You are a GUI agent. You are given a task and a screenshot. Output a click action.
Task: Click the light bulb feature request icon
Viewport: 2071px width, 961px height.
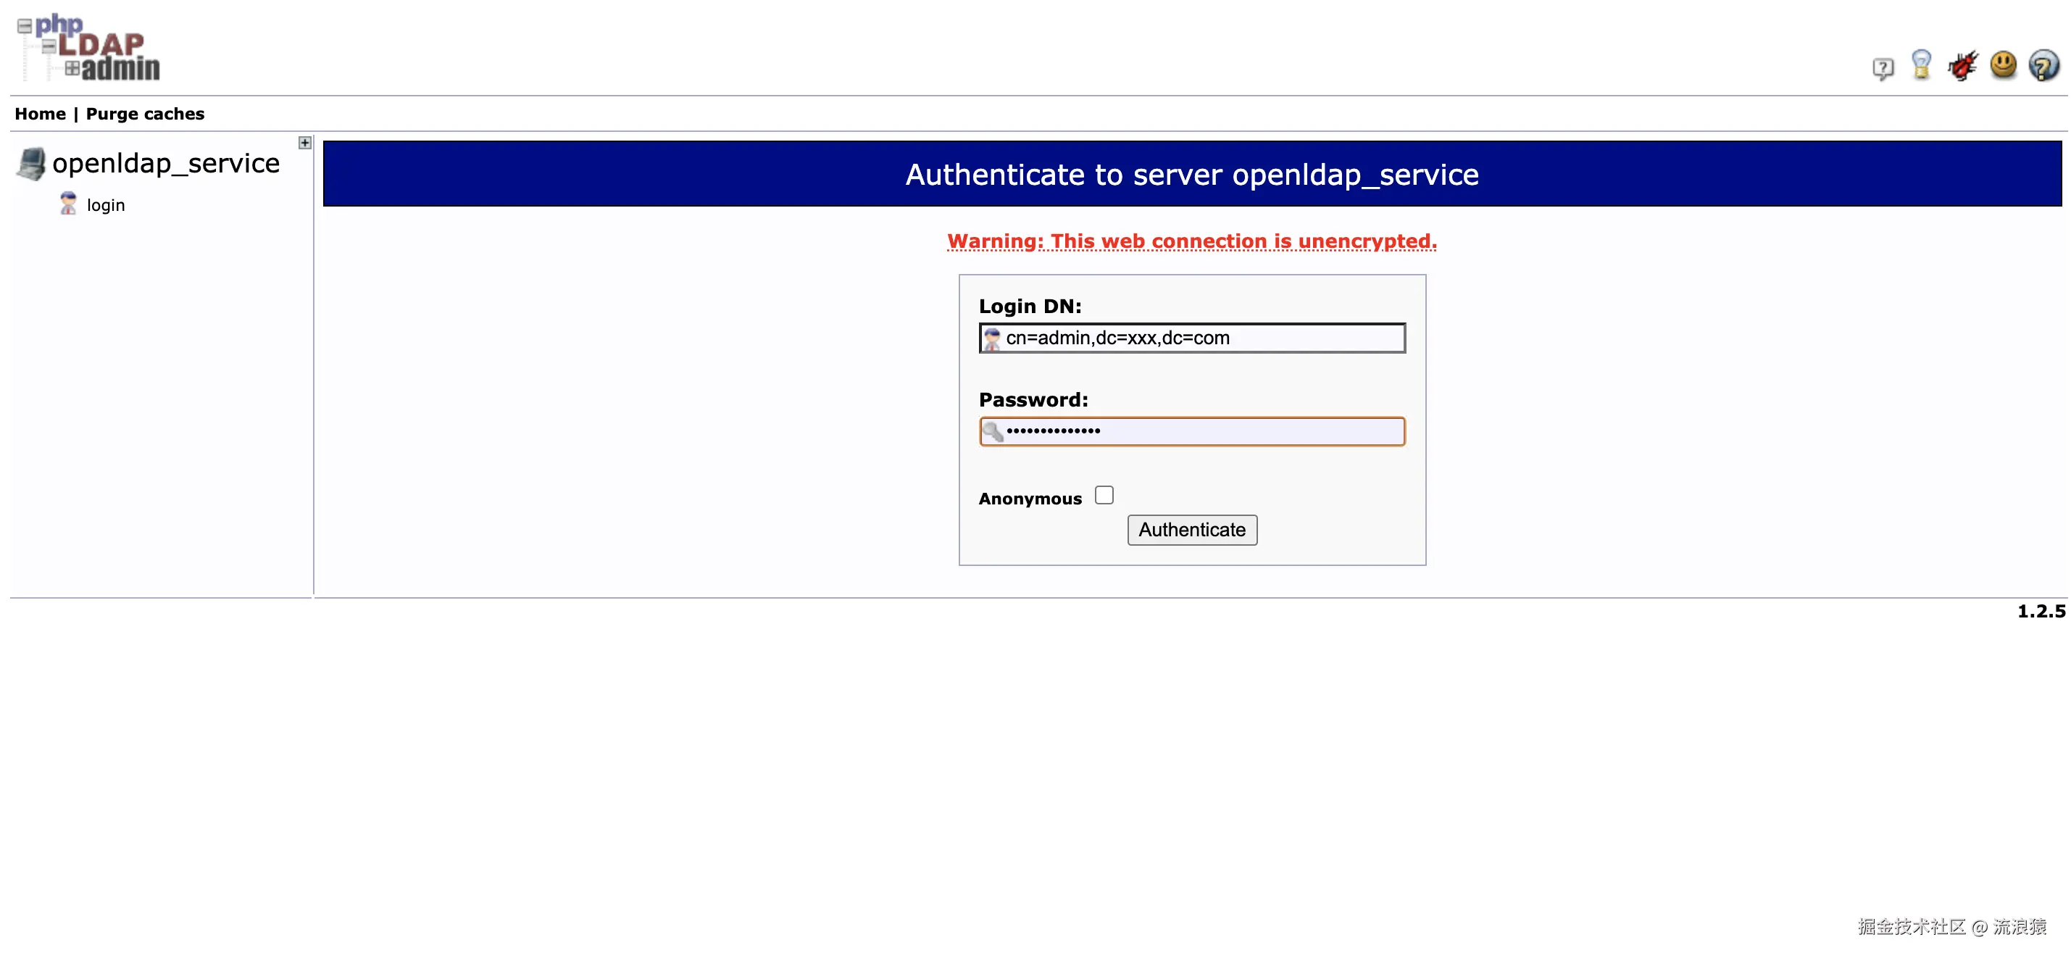1921,65
